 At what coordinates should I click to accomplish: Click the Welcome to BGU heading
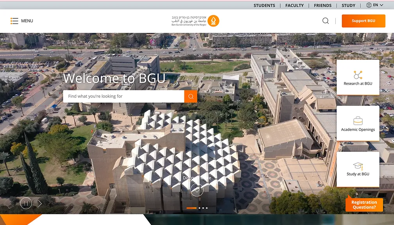(114, 78)
